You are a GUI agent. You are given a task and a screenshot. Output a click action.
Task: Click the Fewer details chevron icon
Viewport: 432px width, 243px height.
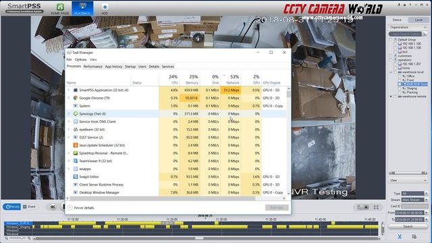(70, 208)
